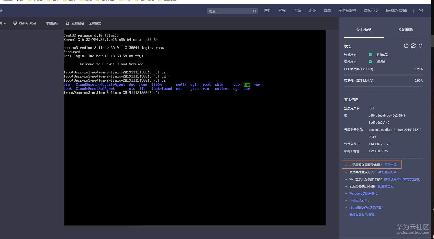Image resolution: width=434 pixels, height=239 pixels.
Task: Click the CPU使用率 usage bar
Action: tap(383, 75)
